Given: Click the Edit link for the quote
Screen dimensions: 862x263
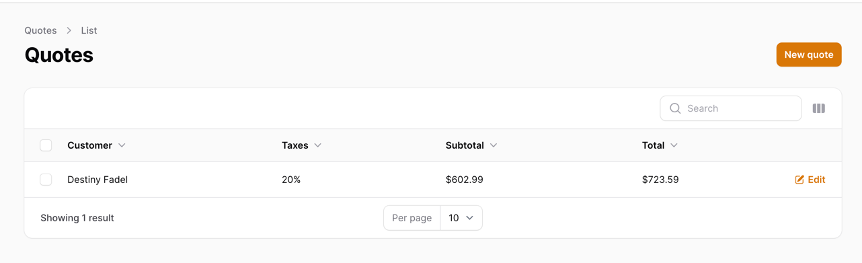Looking at the screenshot, I should pos(810,180).
